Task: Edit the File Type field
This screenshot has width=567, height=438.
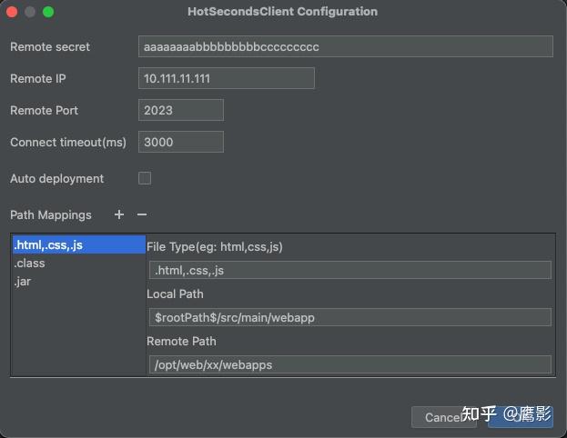Action: (350, 270)
